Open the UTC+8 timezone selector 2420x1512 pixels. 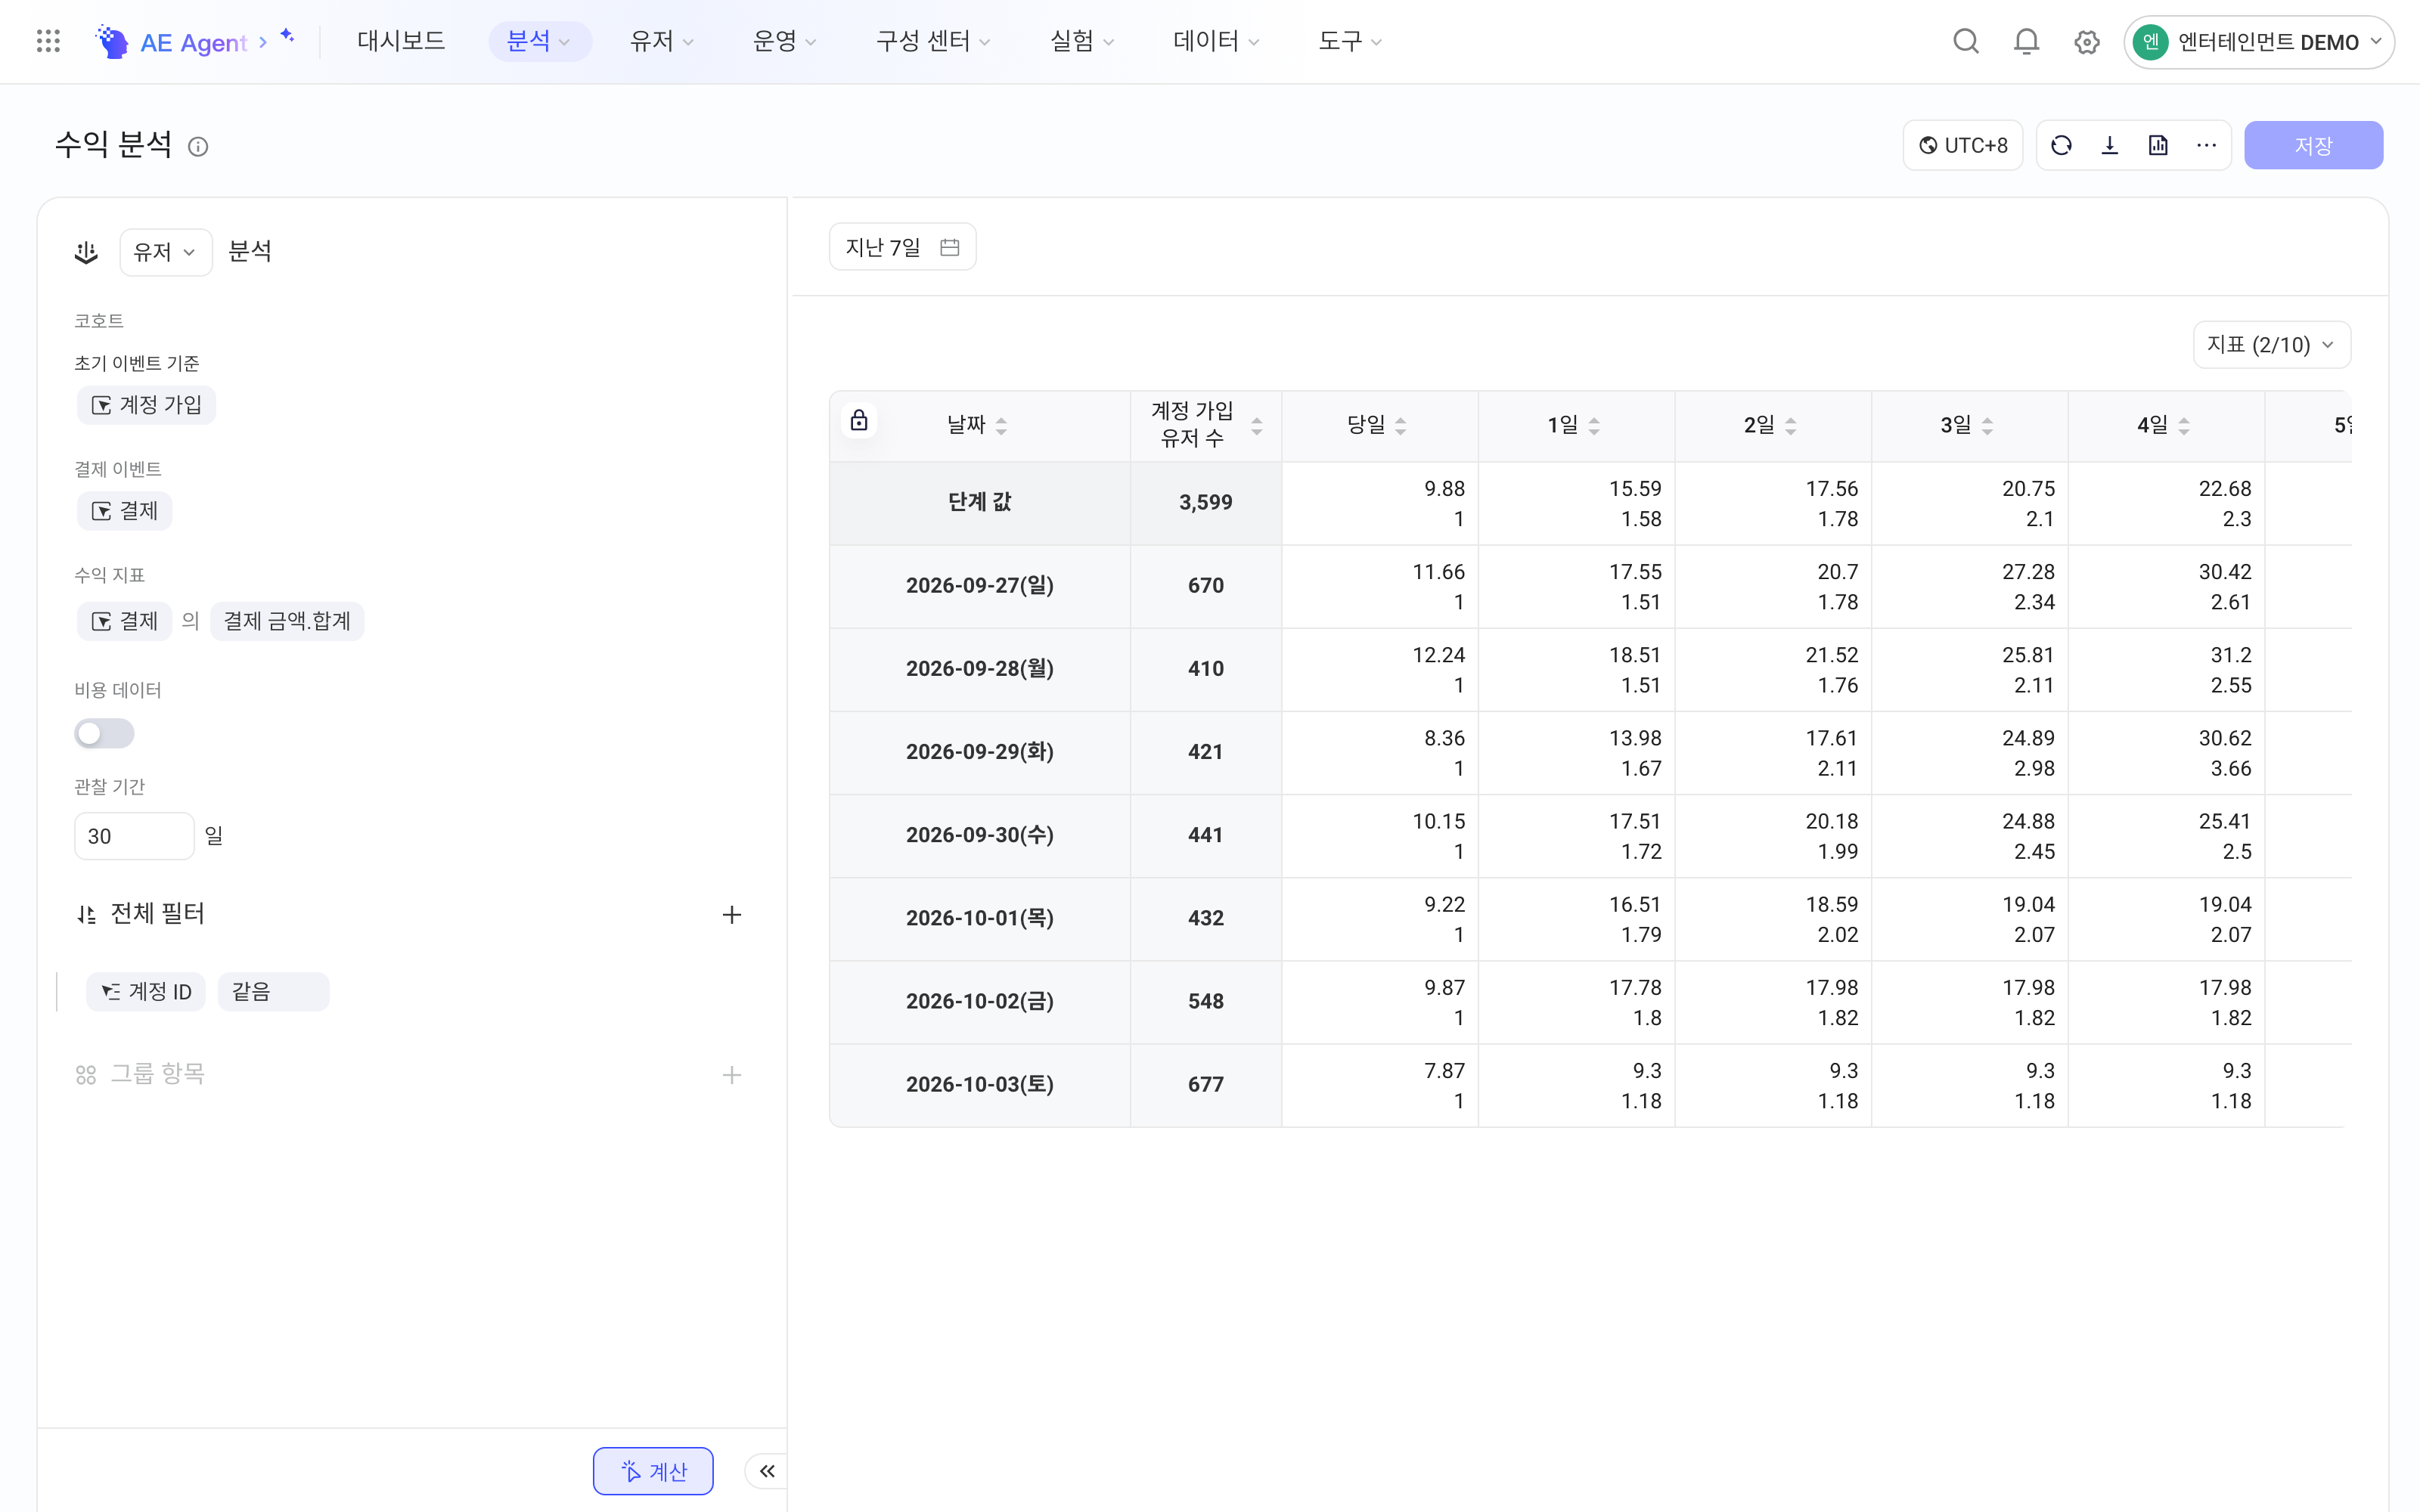1962,145
